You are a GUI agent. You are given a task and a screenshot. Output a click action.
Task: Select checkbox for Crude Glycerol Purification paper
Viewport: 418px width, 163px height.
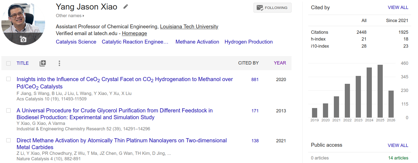tap(8, 110)
